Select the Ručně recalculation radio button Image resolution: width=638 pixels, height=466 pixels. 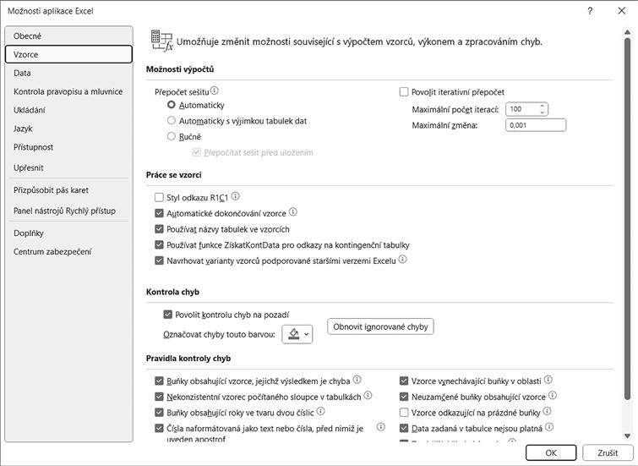point(172,136)
